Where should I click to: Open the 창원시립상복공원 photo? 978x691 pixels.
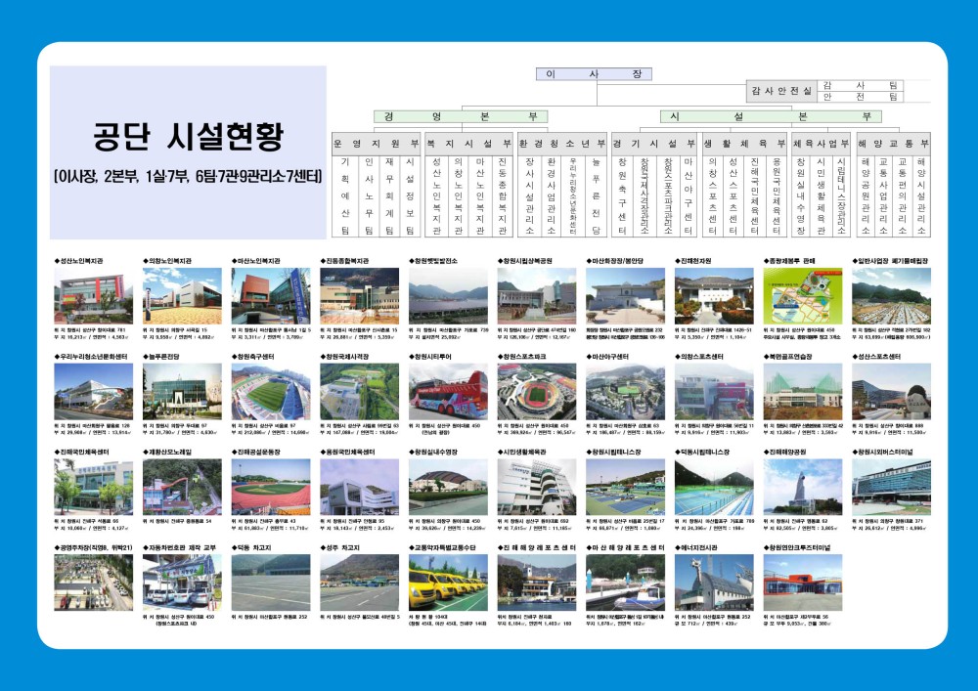(x=537, y=295)
